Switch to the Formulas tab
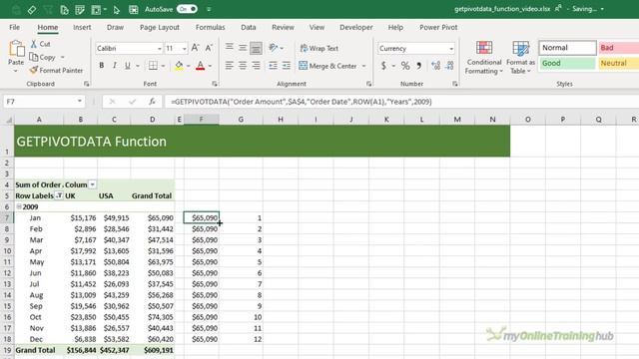 pyautogui.click(x=211, y=27)
